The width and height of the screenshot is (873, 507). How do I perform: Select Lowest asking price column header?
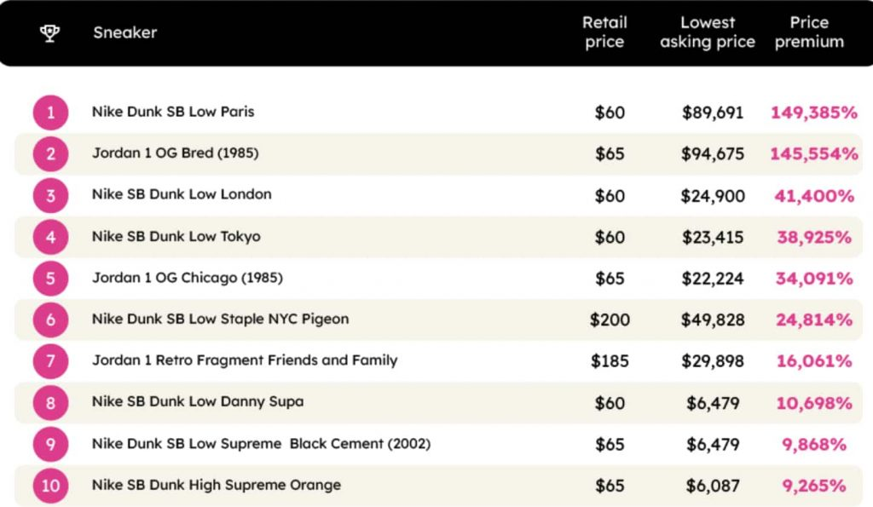coord(708,32)
